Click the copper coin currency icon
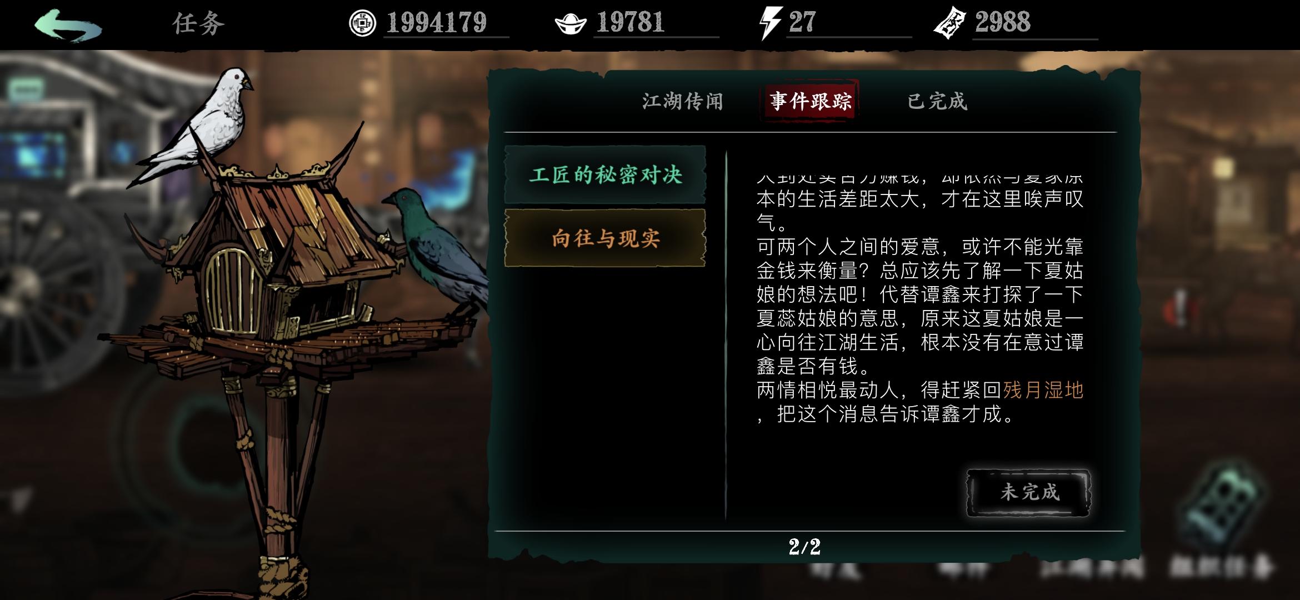Viewport: 1300px width, 600px height. (x=362, y=23)
